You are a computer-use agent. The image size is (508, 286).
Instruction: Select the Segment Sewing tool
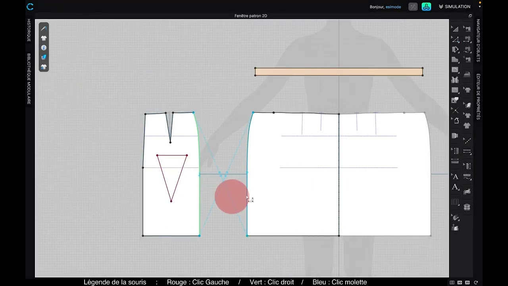pos(467,39)
